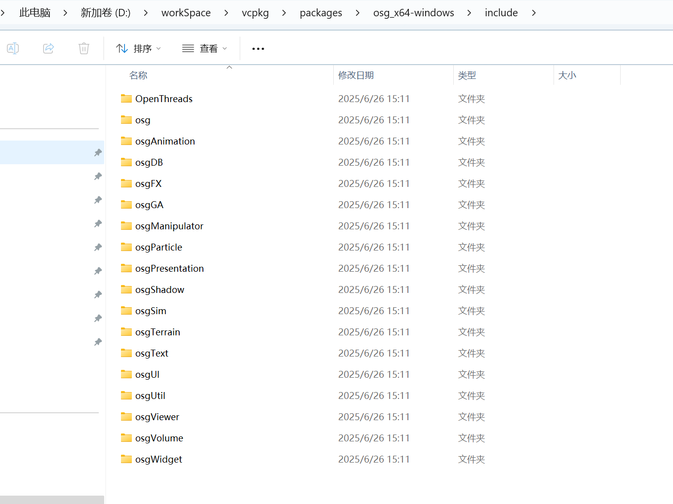Select the OpenThreads folder name
The width and height of the screenshot is (673, 504).
tap(164, 99)
